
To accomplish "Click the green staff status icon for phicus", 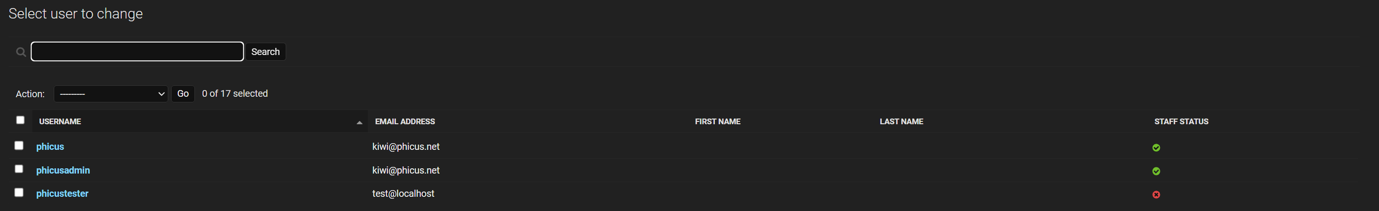I will (x=1156, y=147).
